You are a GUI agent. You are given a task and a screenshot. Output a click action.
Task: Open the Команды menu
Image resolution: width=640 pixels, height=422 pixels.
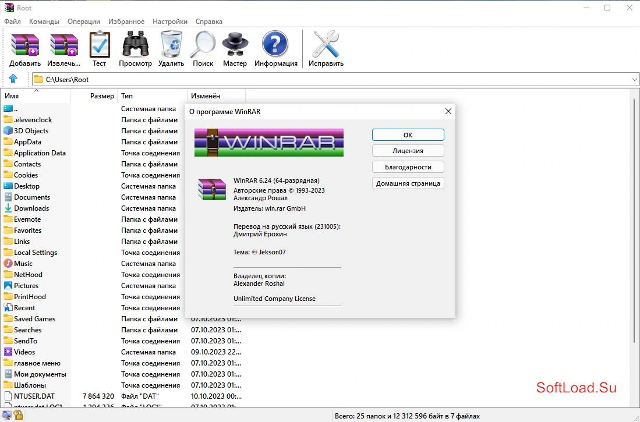click(44, 21)
